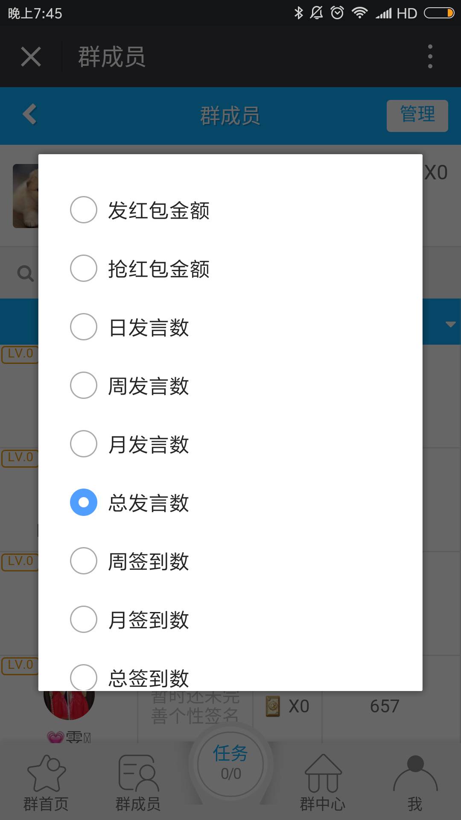The image size is (461, 820).
Task: Tap the blue back arrow icon
Action: [x=29, y=115]
